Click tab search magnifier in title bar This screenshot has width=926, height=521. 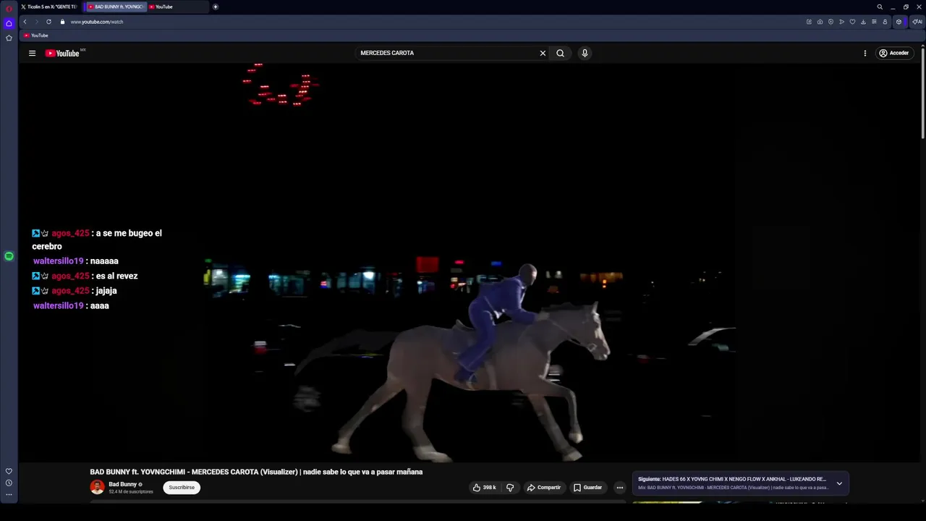pos(880,7)
